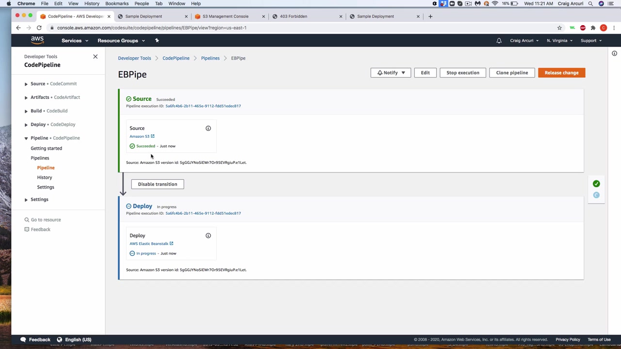
Task: Click Stop execution button
Action: 463,73
